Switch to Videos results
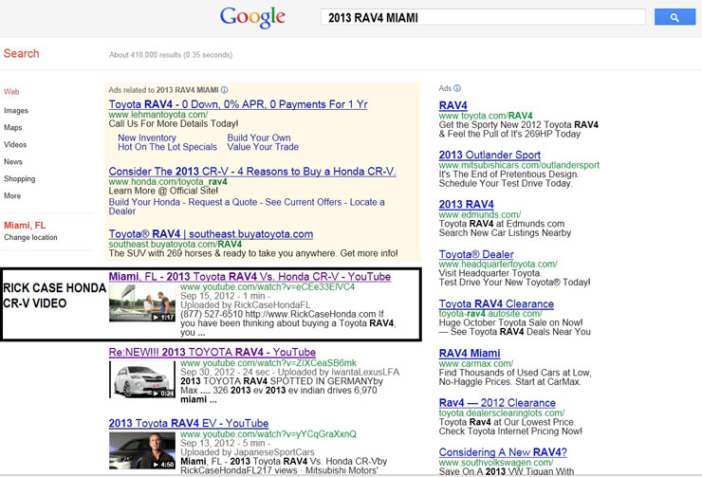 click(x=15, y=144)
